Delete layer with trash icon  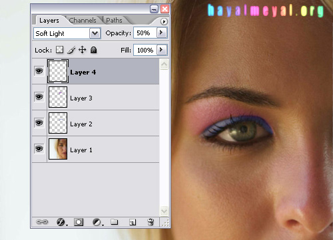[x=151, y=222]
